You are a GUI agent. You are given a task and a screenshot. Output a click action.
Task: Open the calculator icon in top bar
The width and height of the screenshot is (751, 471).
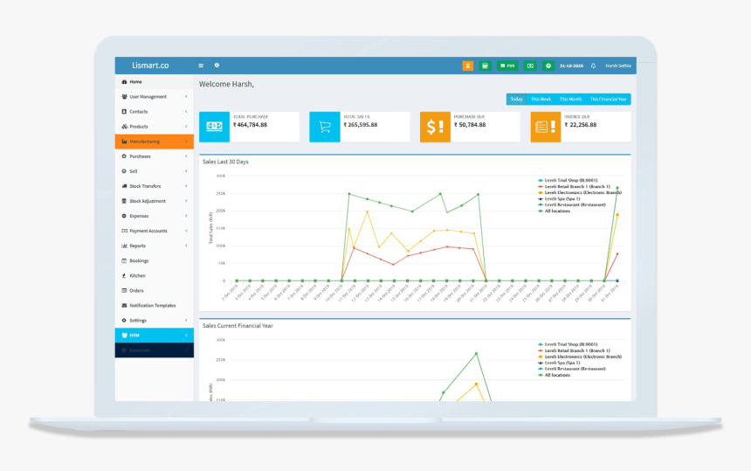pos(485,66)
